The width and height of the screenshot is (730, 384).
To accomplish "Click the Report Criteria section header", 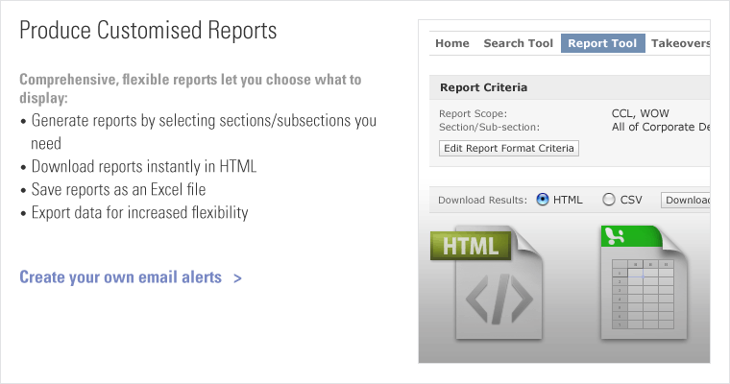I will pyautogui.click(x=483, y=87).
